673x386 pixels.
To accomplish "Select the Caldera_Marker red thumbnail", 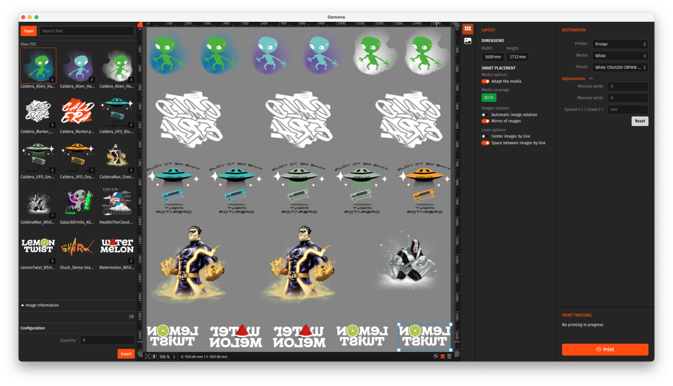I will pyautogui.click(x=78, y=111).
